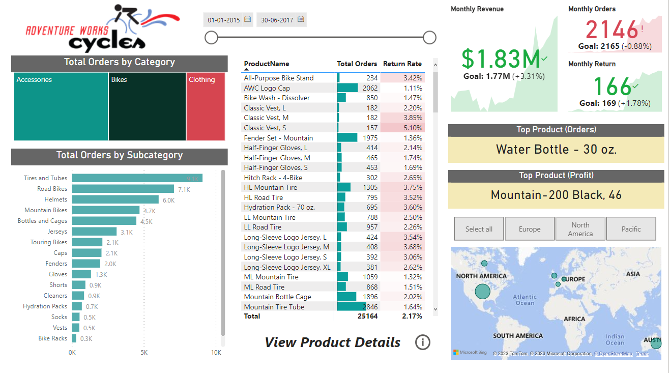Click the large North America bubble on the map
The height and width of the screenshot is (373, 669).
click(482, 291)
